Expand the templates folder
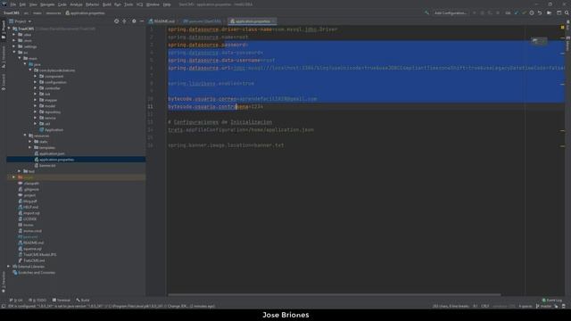The image size is (571, 321). click(x=29, y=148)
